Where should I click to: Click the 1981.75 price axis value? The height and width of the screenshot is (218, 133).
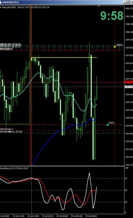pos(129,9)
